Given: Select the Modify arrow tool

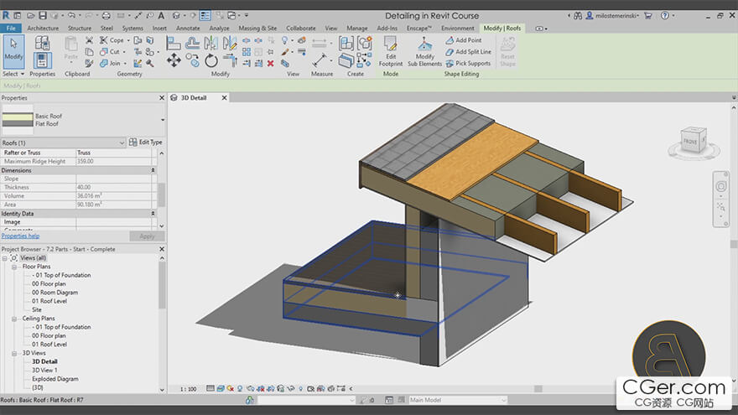Looking at the screenshot, I should (13, 51).
